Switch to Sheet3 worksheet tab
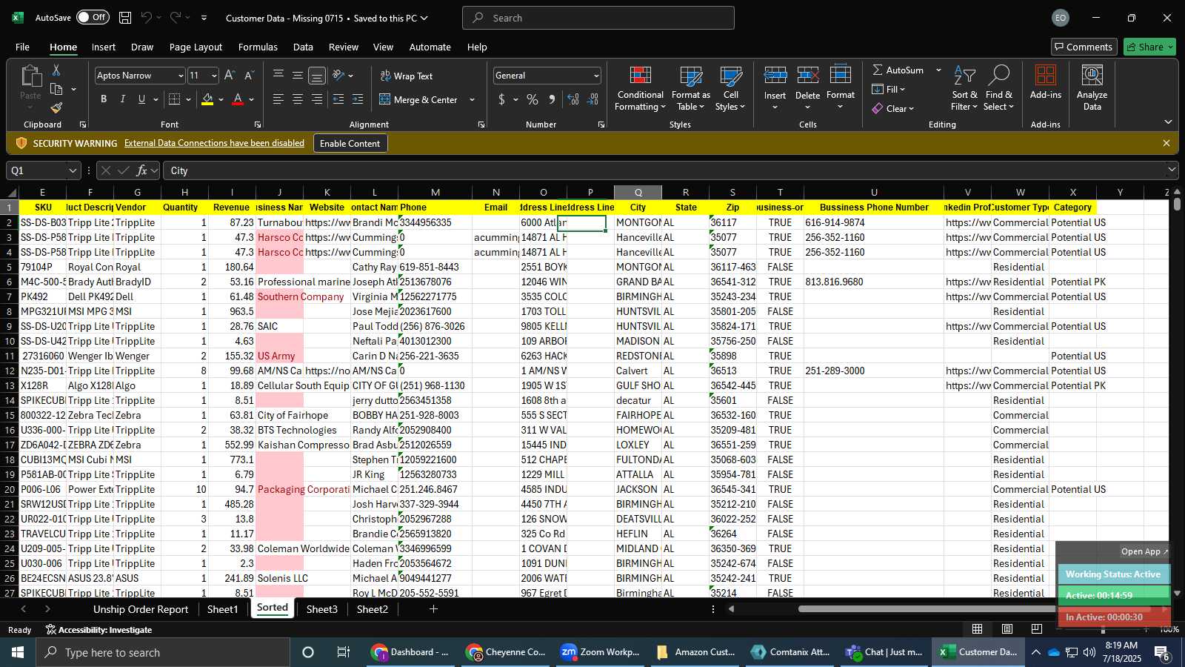Viewport: 1185px width, 667px height. [321, 609]
